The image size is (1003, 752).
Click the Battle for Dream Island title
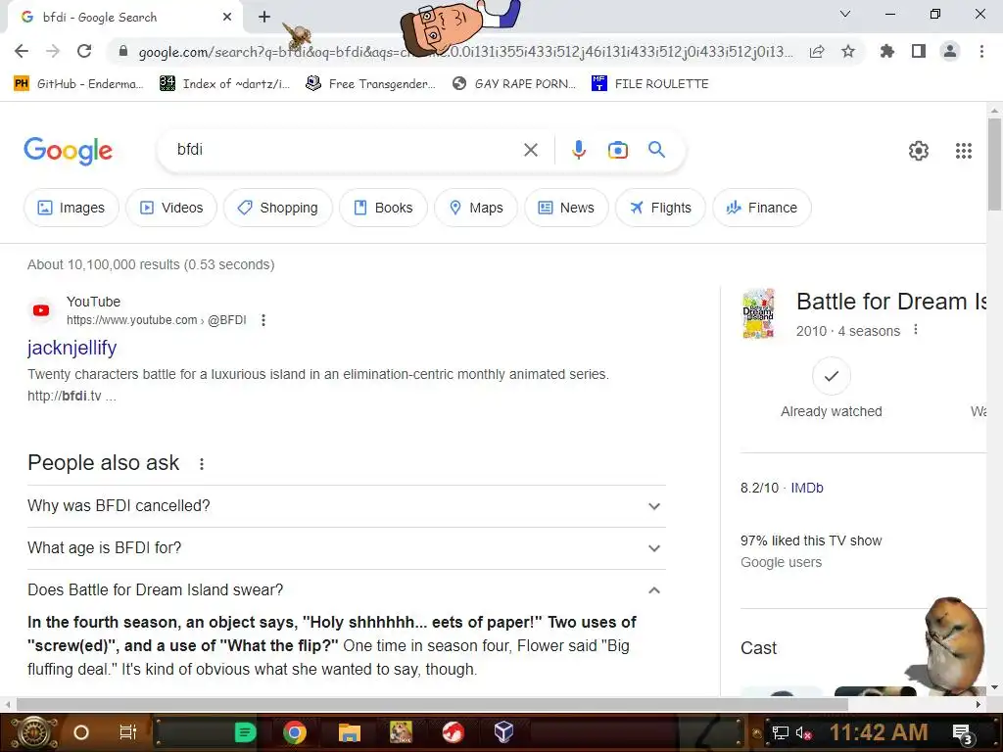point(891,302)
